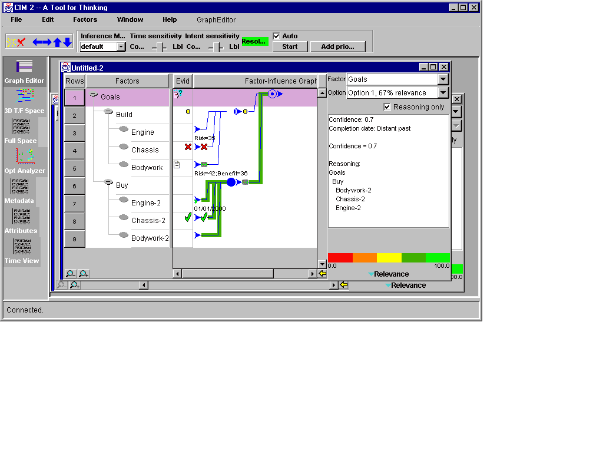This screenshot has height=452, width=603.
Task: Open the Option 1, 67% relevance dropdown
Action: pyautogui.click(x=443, y=93)
